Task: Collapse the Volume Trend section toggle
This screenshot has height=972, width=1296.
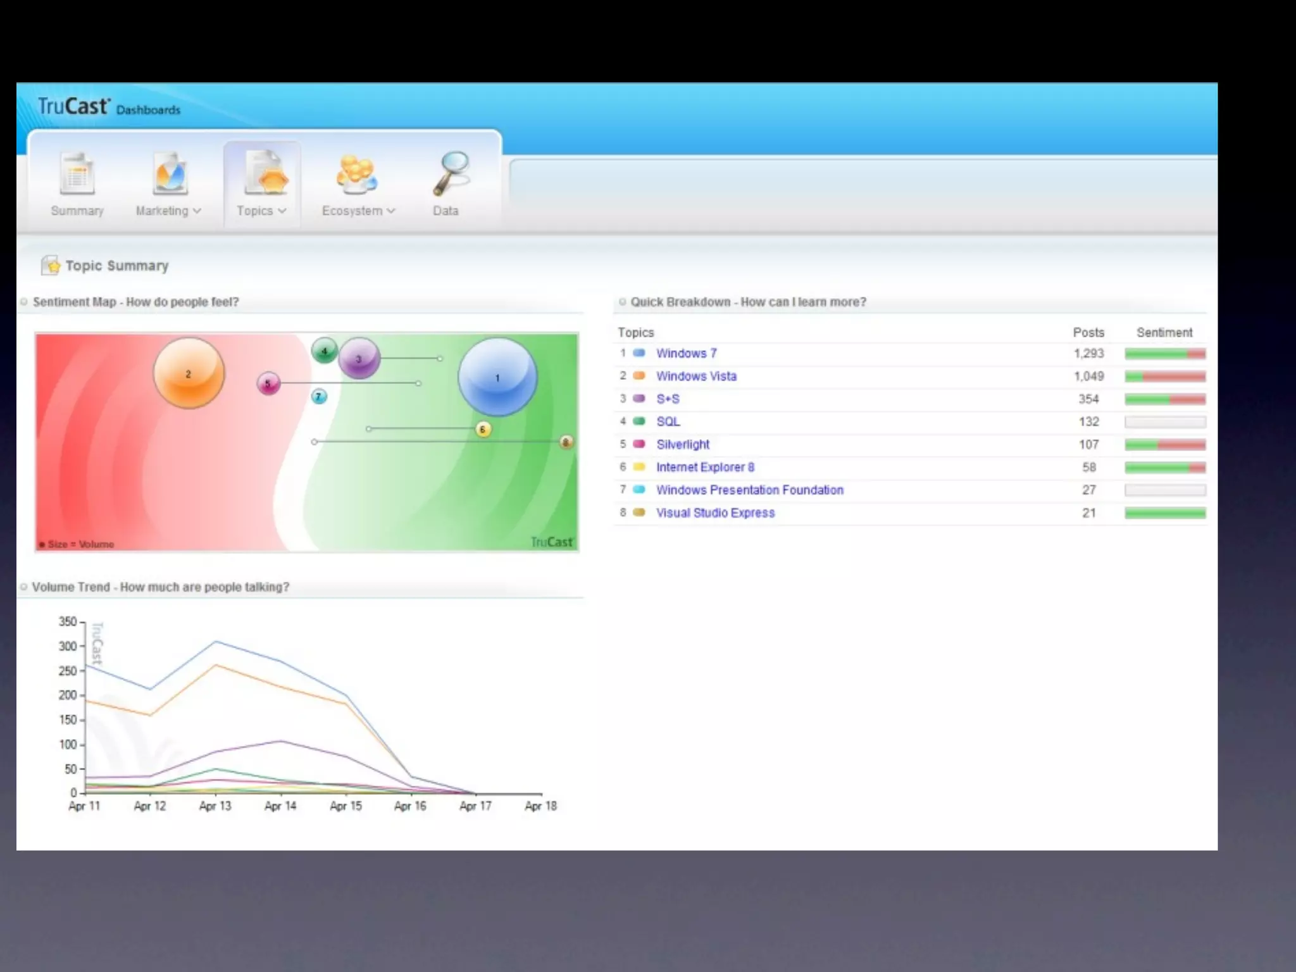Action: pos(24,587)
